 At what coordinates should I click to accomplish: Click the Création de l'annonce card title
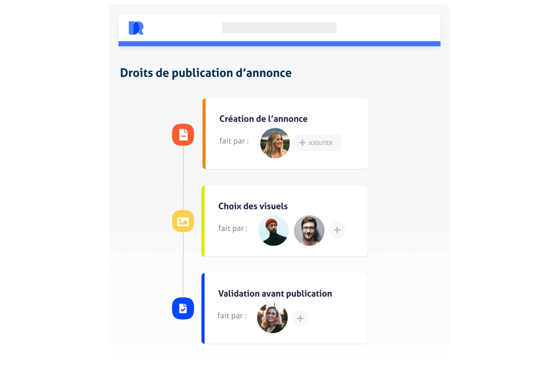pyautogui.click(x=263, y=119)
